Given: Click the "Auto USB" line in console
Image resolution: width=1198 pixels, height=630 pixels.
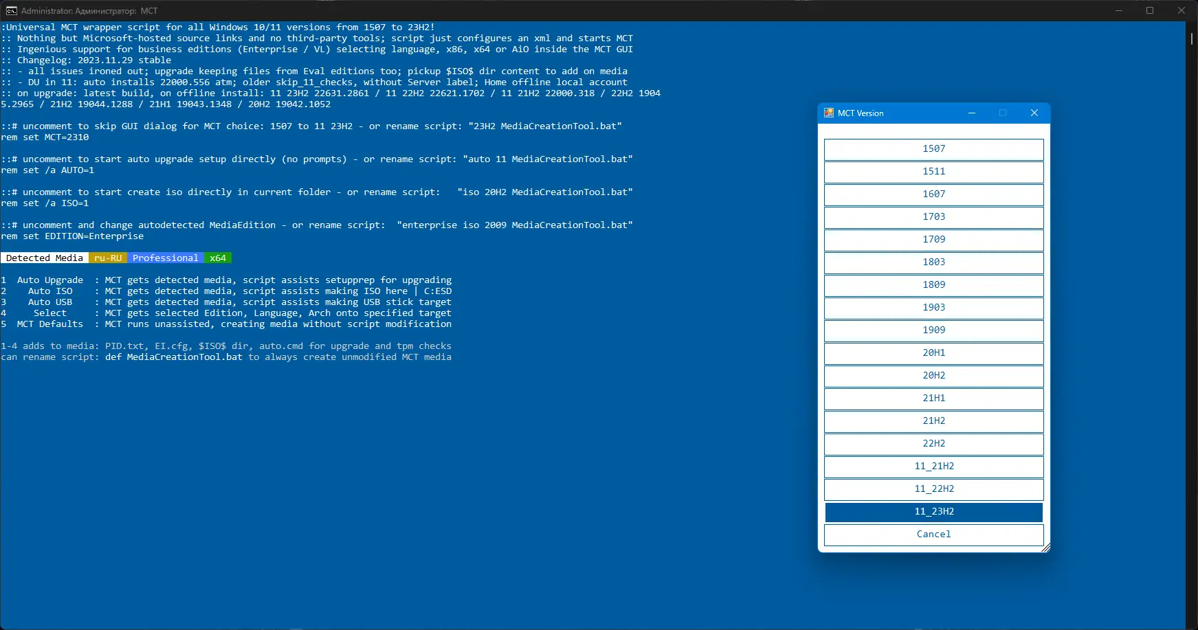Looking at the screenshot, I should tap(226, 302).
